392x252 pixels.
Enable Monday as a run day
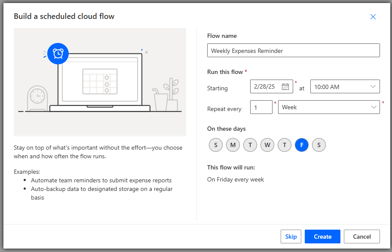click(x=233, y=145)
